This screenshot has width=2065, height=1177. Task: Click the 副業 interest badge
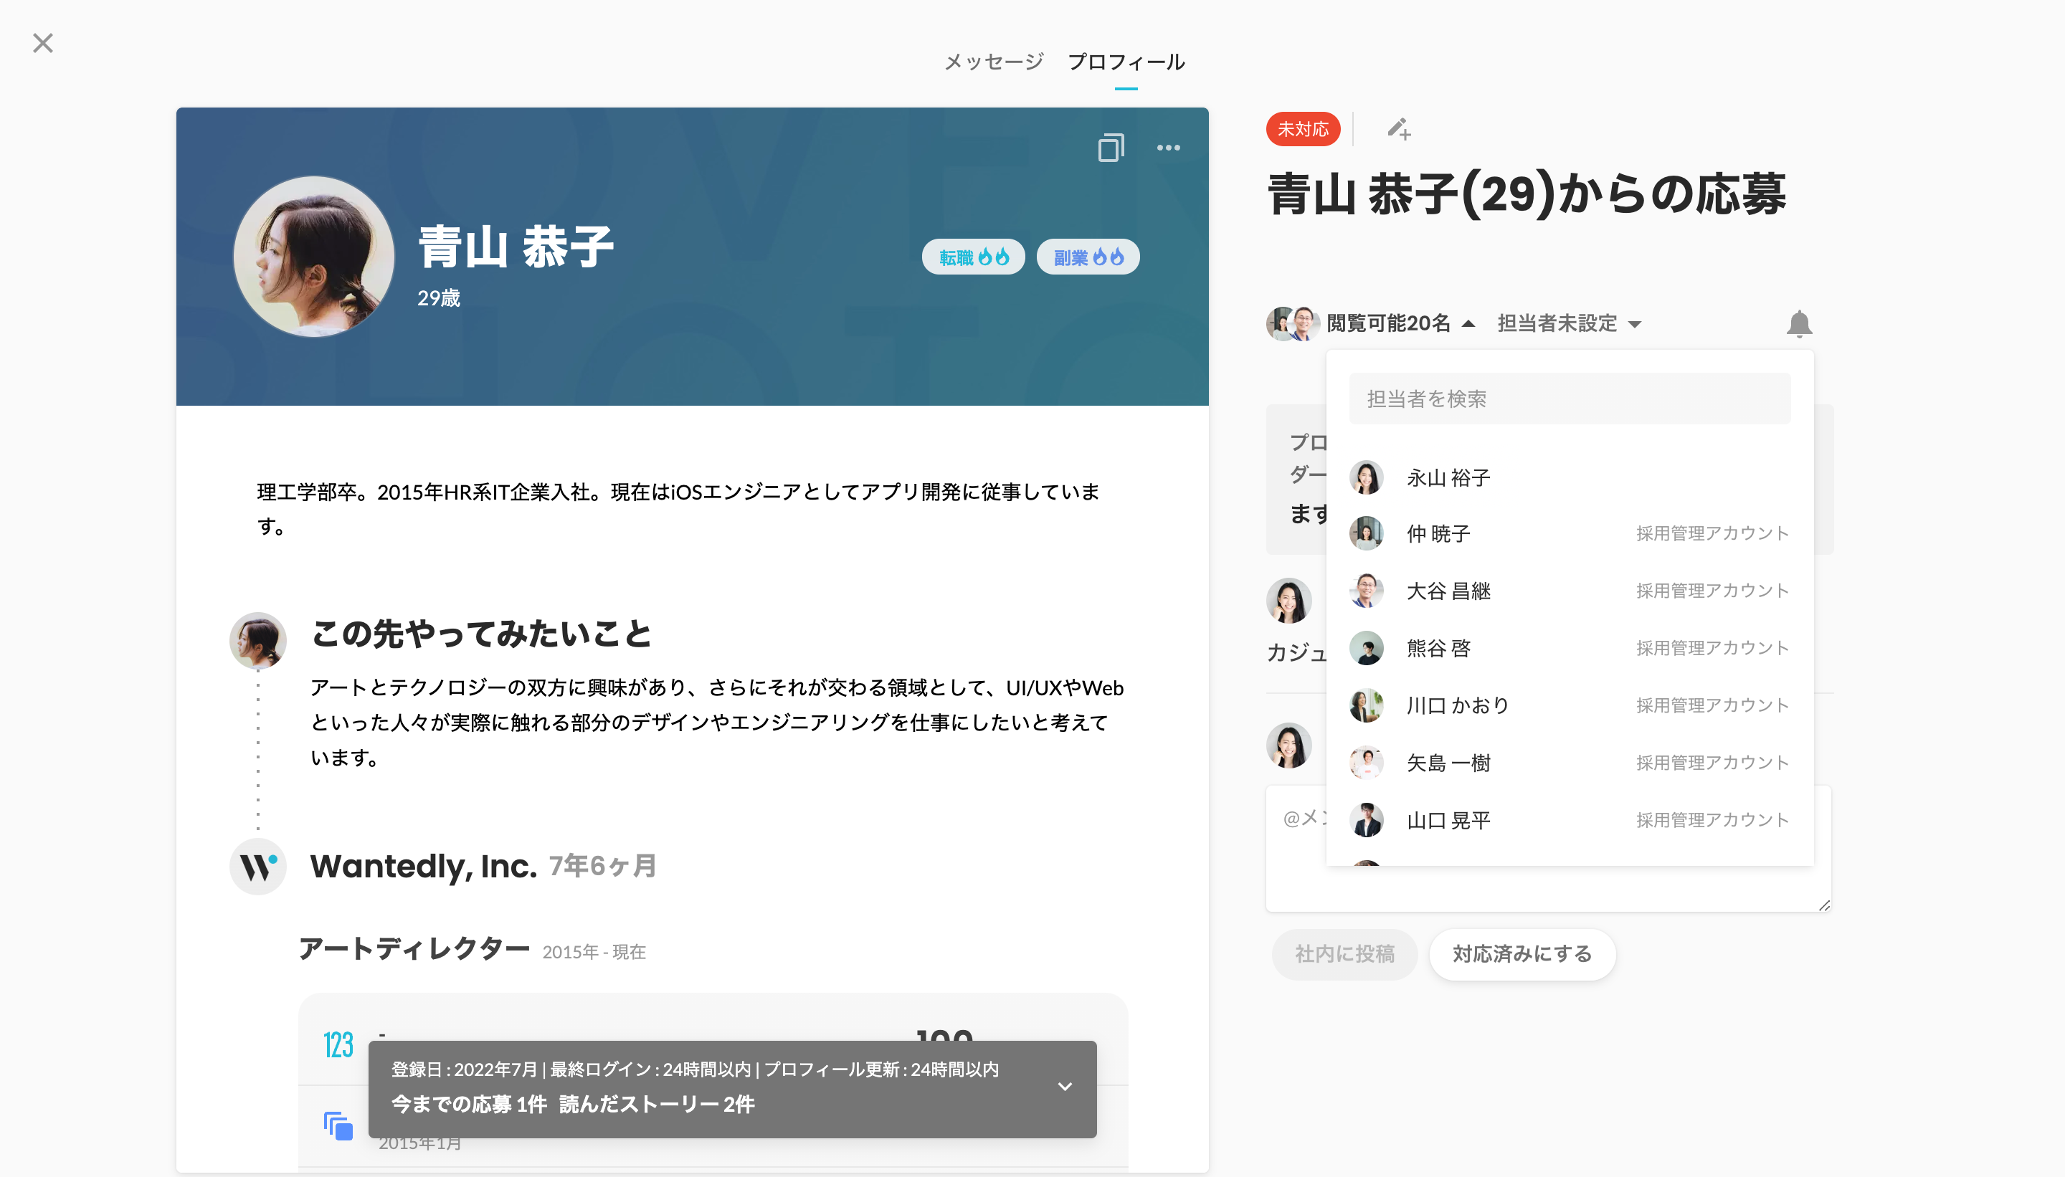pos(1088,257)
